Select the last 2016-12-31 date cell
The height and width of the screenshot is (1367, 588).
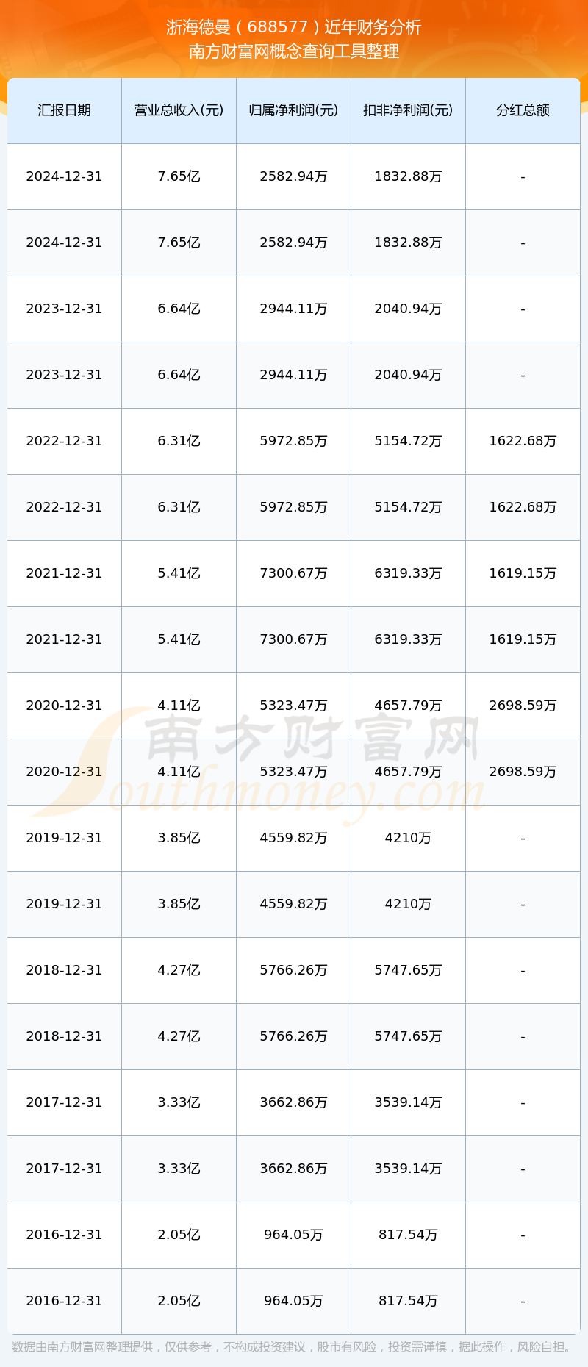coord(65,1301)
